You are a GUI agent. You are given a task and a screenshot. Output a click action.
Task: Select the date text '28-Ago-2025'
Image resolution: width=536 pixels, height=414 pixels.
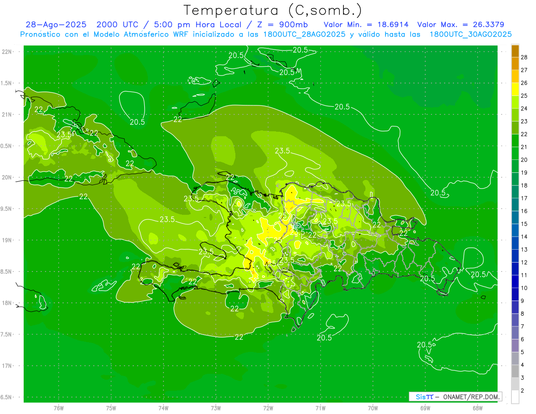tap(56, 25)
